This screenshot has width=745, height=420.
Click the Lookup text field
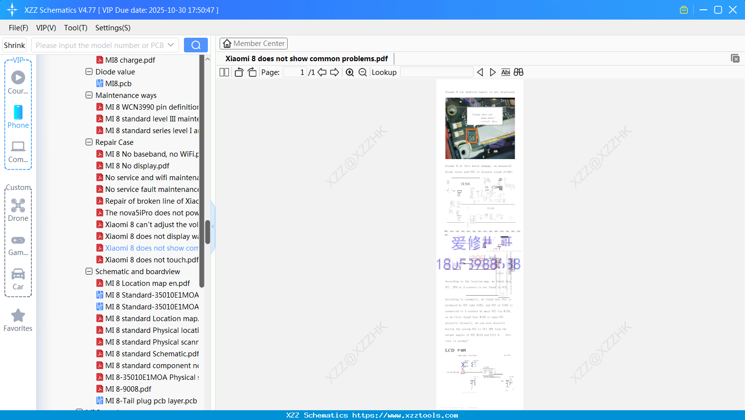[436, 72]
